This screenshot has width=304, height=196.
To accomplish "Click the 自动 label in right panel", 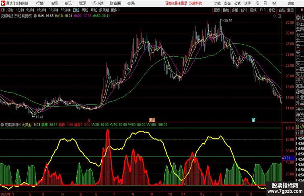I will pos(300,127).
